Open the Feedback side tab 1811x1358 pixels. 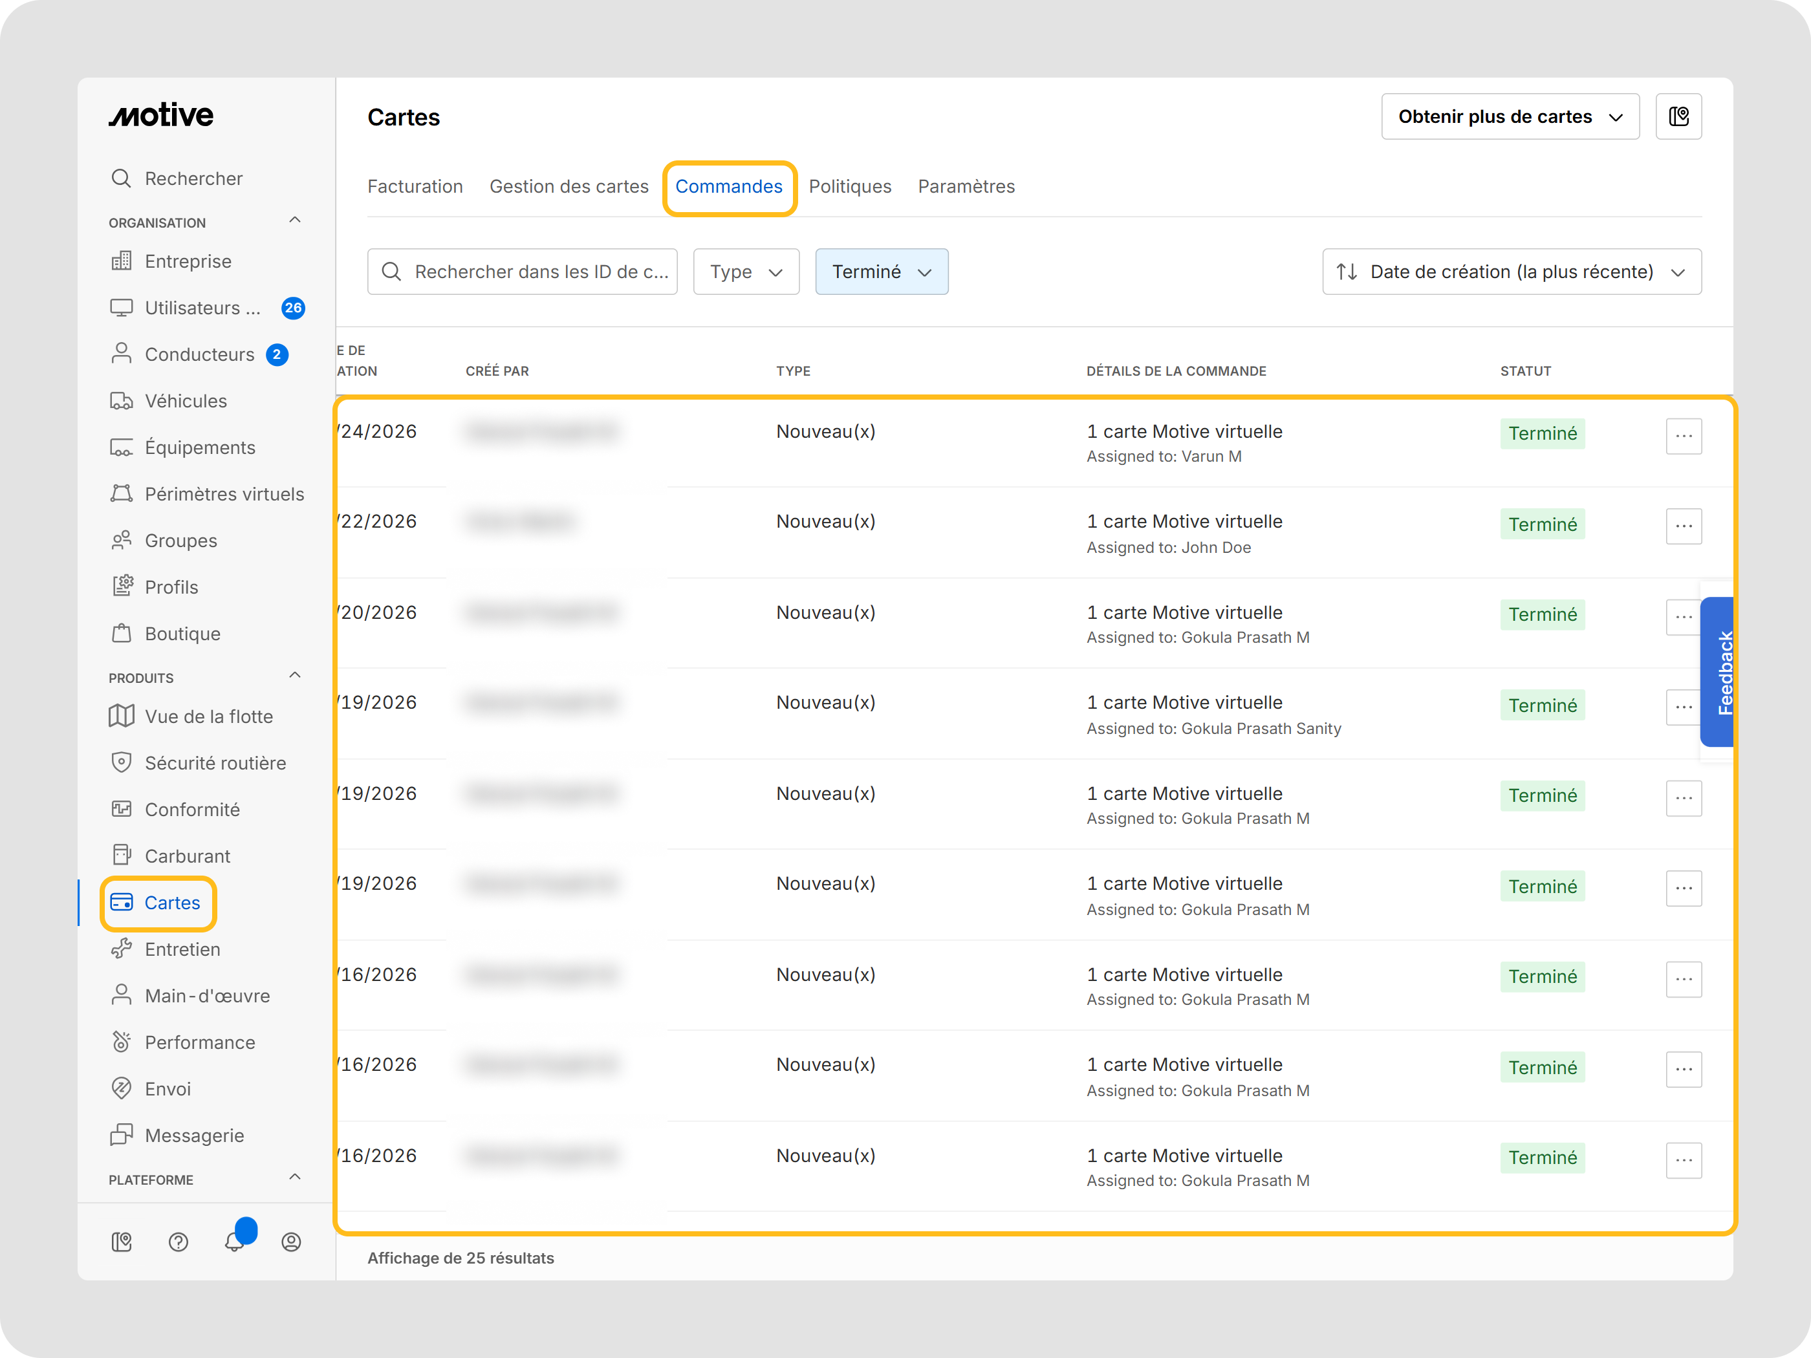tap(1718, 672)
